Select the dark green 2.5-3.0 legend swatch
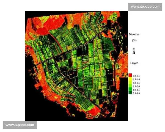 coord(130,93)
